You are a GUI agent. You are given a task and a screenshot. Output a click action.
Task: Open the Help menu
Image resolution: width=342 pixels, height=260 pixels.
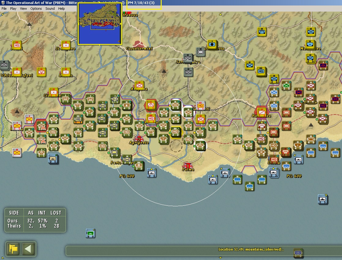coord(61,9)
